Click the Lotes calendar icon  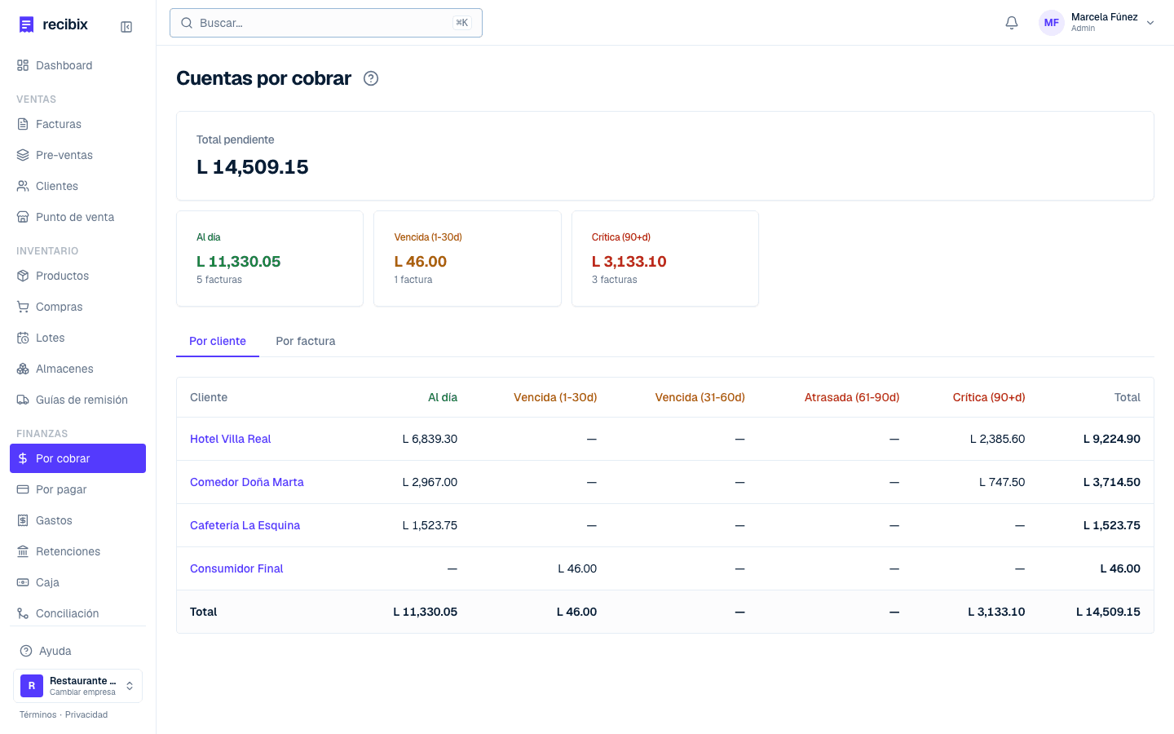[x=23, y=338]
